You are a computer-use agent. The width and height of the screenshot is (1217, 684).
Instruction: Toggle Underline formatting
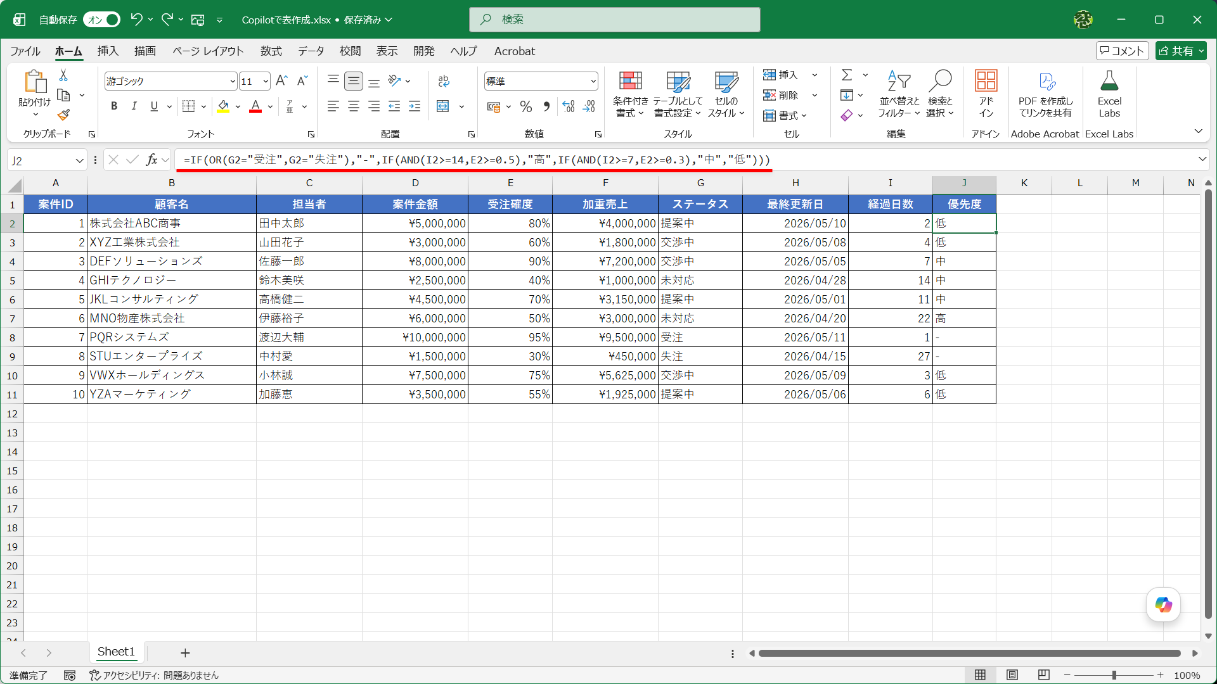pos(154,106)
